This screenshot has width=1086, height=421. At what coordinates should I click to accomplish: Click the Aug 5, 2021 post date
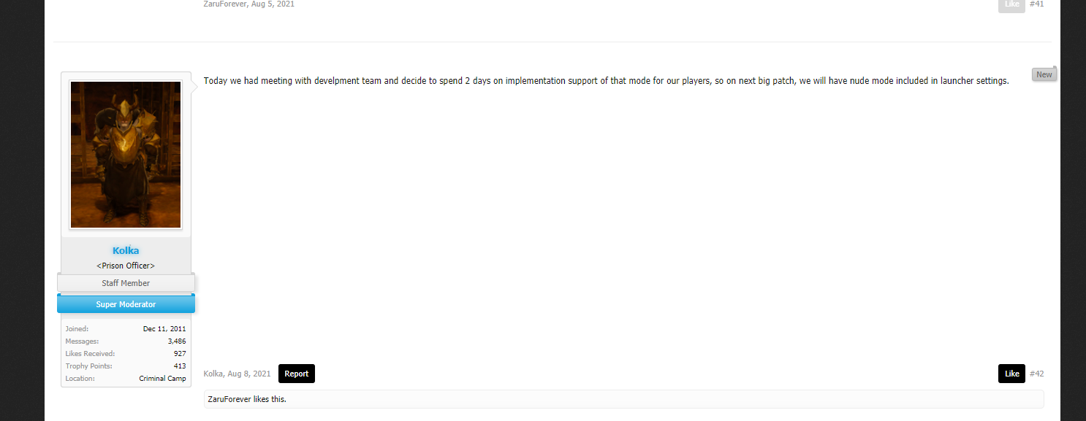click(x=273, y=4)
